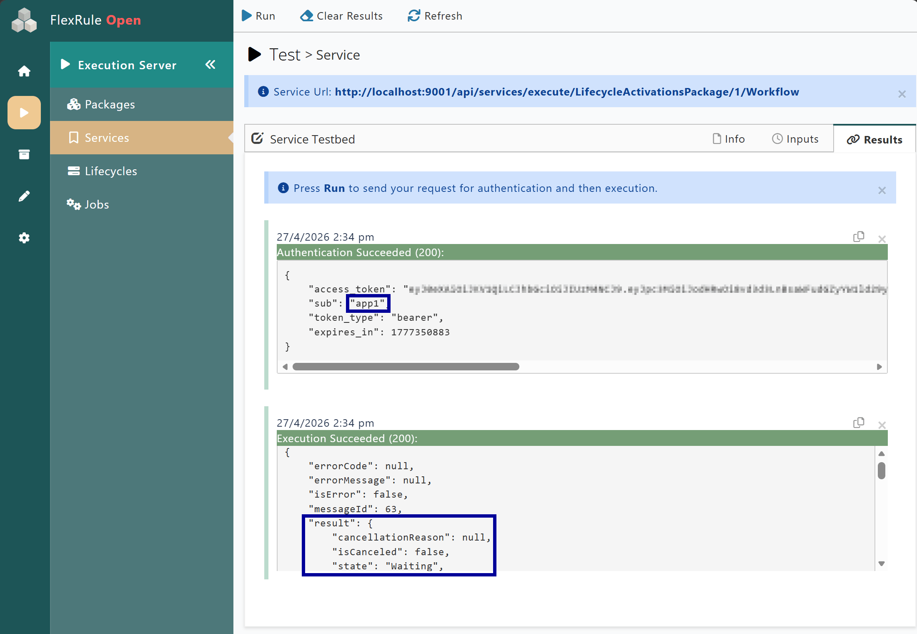Click the horizontal scrollbar in authentication result
Screen dimensions: 917x634
coord(406,367)
